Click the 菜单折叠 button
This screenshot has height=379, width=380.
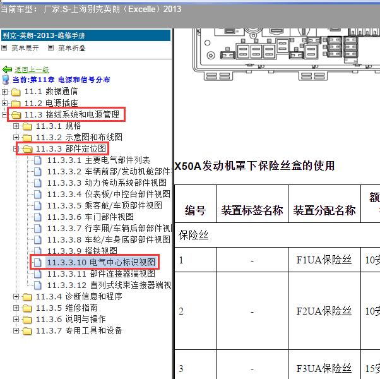[x=72, y=48]
